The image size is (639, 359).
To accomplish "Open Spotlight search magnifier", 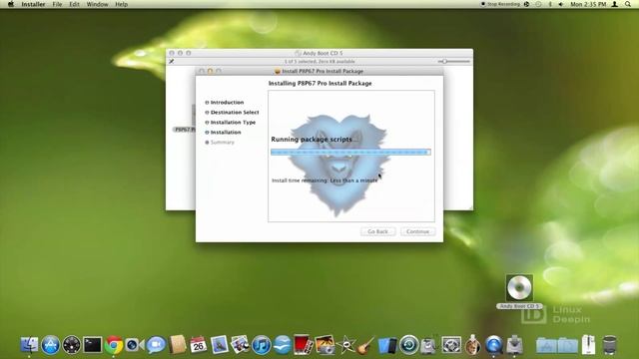I will coord(628,4).
